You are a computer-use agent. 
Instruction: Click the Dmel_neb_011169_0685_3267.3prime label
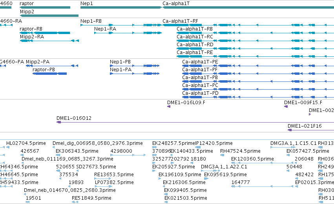tap(68, 159)
